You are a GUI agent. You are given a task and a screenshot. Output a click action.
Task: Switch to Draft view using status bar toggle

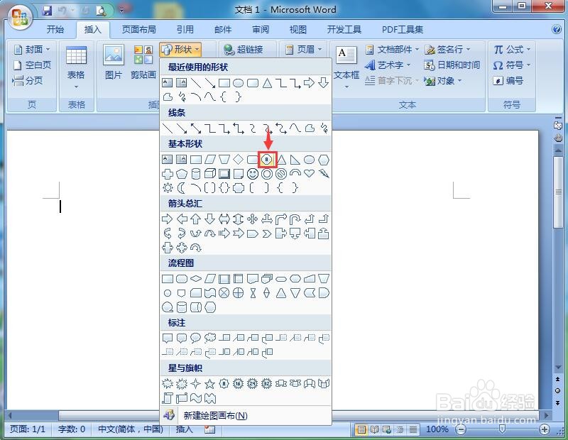click(x=412, y=429)
